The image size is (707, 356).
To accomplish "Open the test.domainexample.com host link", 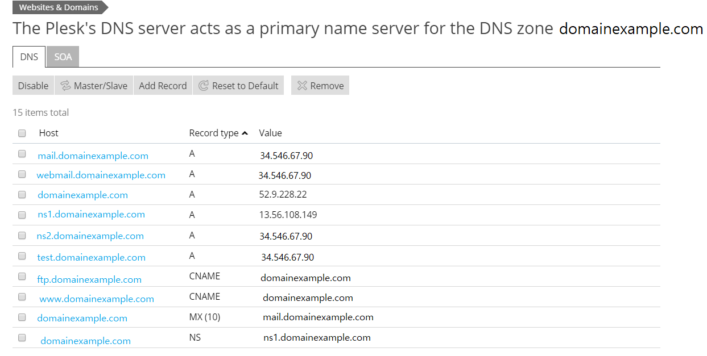I will pos(92,257).
